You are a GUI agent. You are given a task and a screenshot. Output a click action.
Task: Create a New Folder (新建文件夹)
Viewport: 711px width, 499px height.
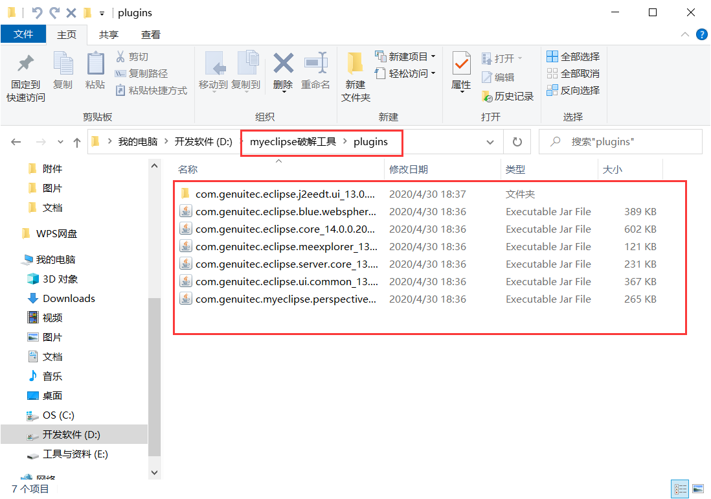[356, 77]
